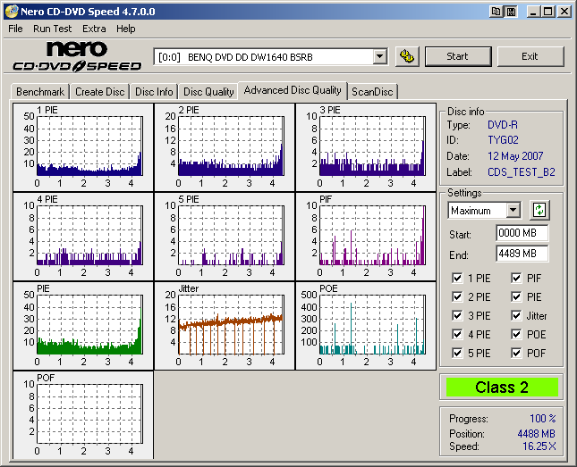Click the Start button
The image size is (577, 467).
pyautogui.click(x=458, y=56)
